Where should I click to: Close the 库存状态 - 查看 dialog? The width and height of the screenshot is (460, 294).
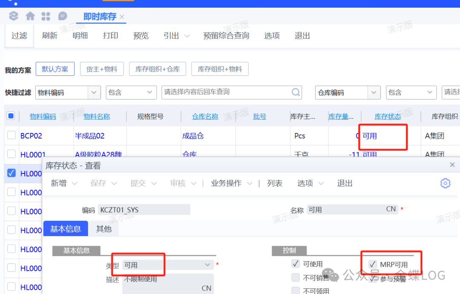pos(452,165)
